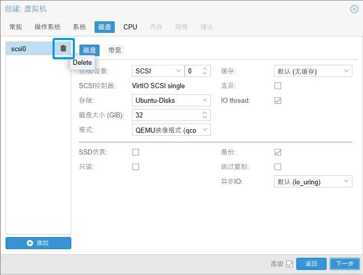Open the CPU tab
The image size is (363, 275).
[x=130, y=27]
